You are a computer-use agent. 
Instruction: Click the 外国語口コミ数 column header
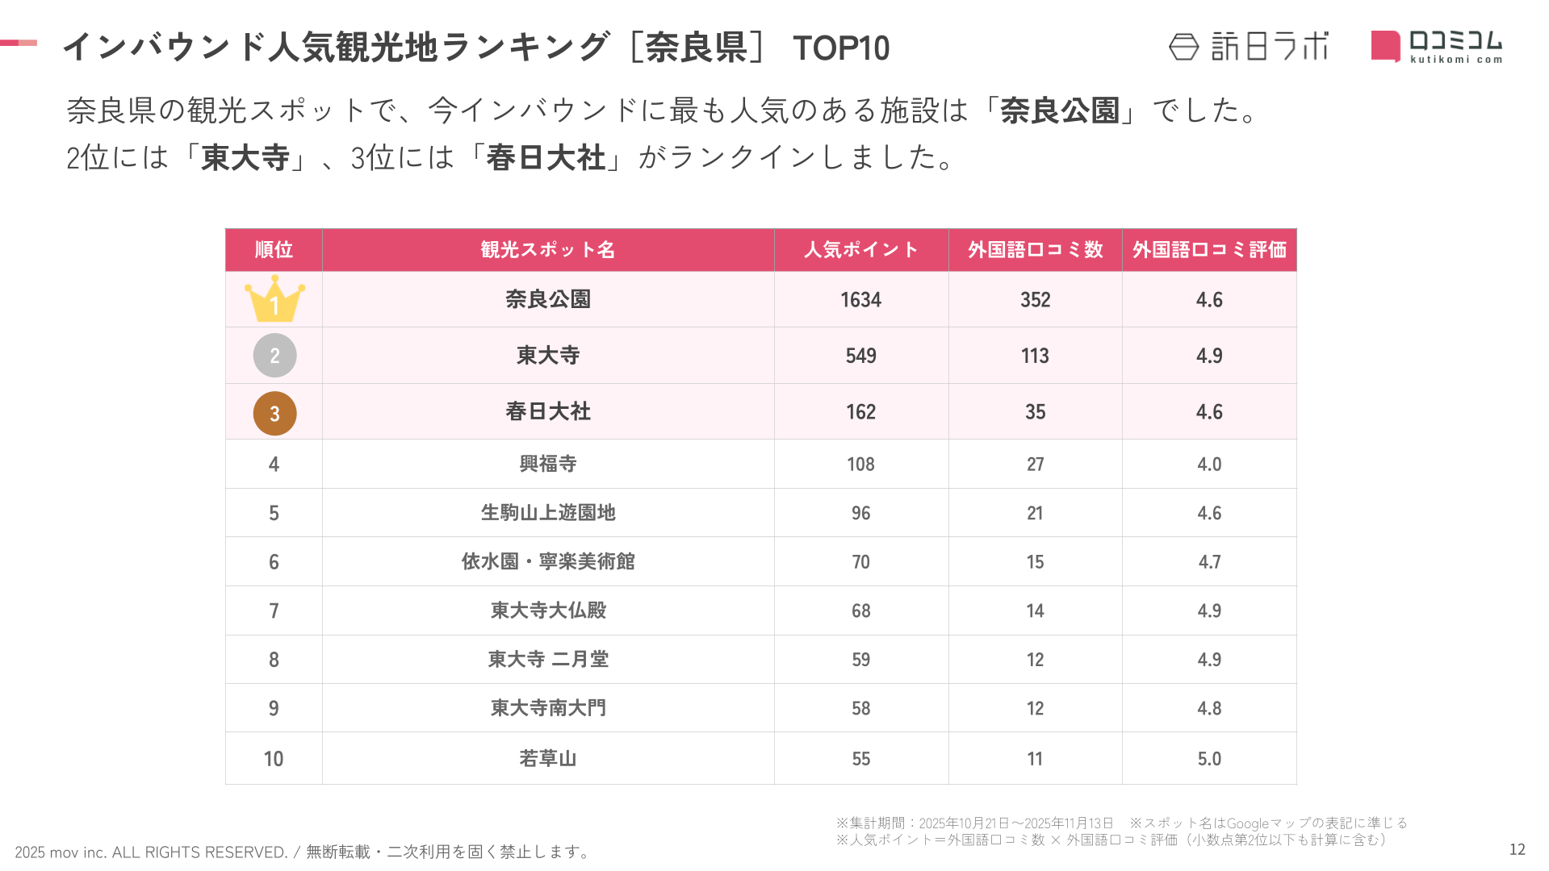[1035, 250]
